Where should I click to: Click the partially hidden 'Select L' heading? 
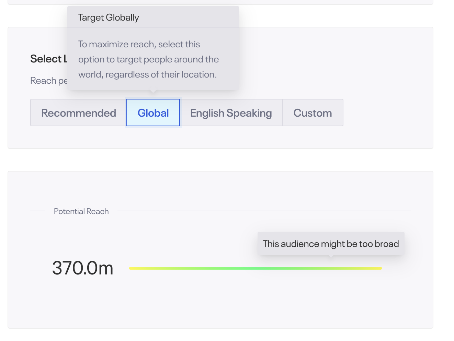click(x=48, y=59)
